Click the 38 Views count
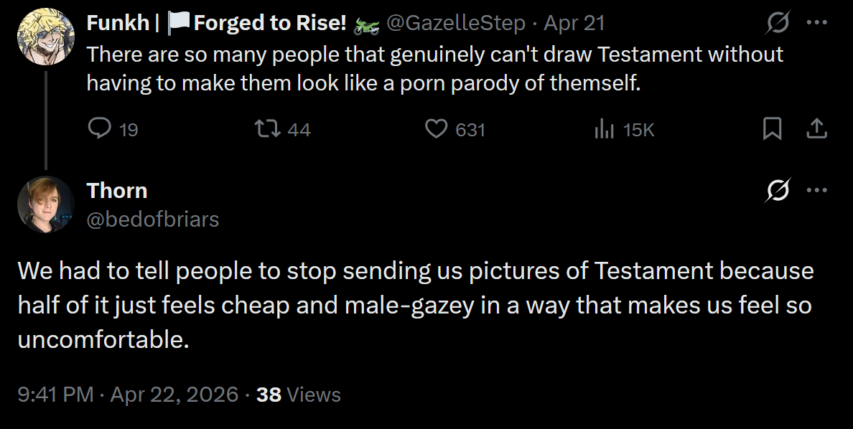The image size is (853, 429). [x=299, y=395]
